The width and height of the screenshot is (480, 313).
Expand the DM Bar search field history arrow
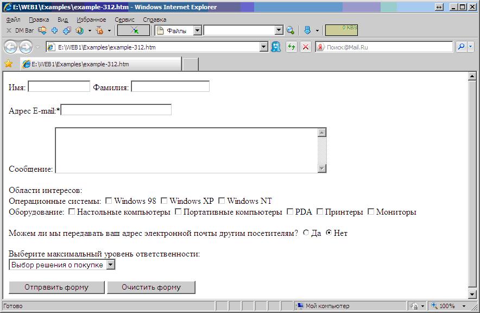click(x=279, y=30)
